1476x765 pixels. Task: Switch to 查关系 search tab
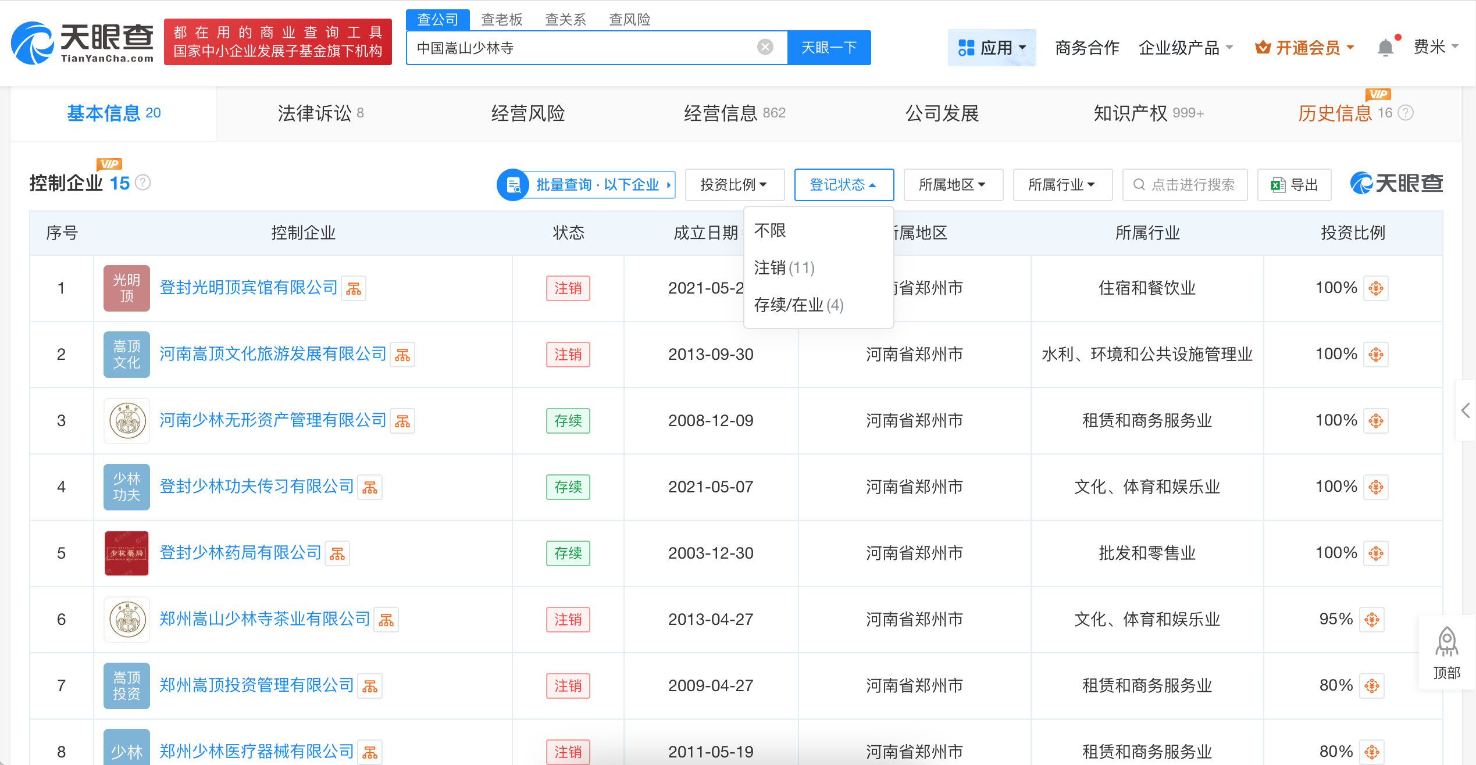tap(565, 20)
